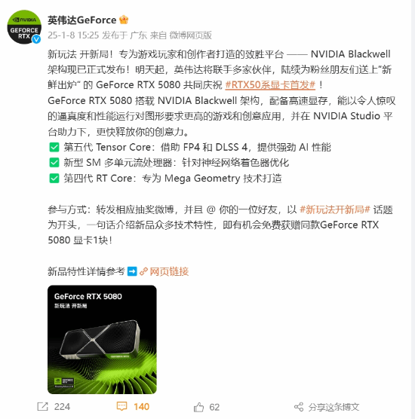
Task: Click green checkmark beside 第四代 RT Core
Action: 54,179
